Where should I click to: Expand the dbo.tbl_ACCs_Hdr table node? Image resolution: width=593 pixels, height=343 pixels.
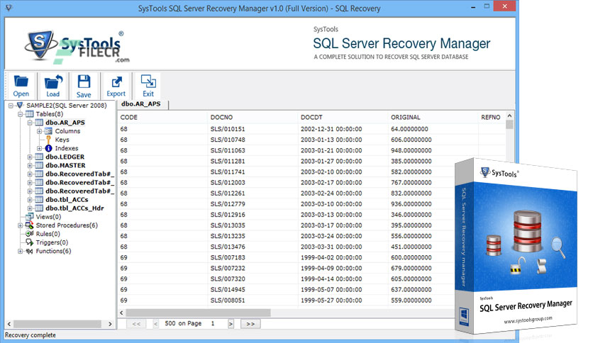pyautogui.click(x=30, y=208)
